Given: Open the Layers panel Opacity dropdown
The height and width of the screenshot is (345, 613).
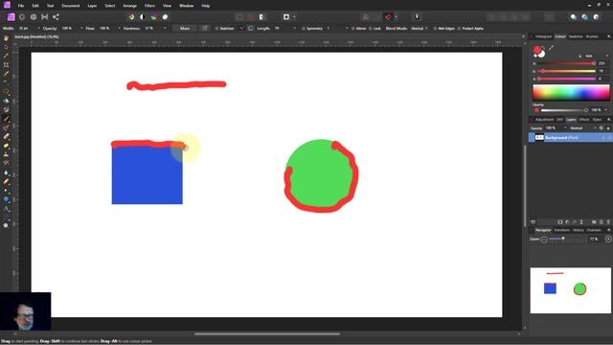Looking at the screenshot, I should [565, 127].
